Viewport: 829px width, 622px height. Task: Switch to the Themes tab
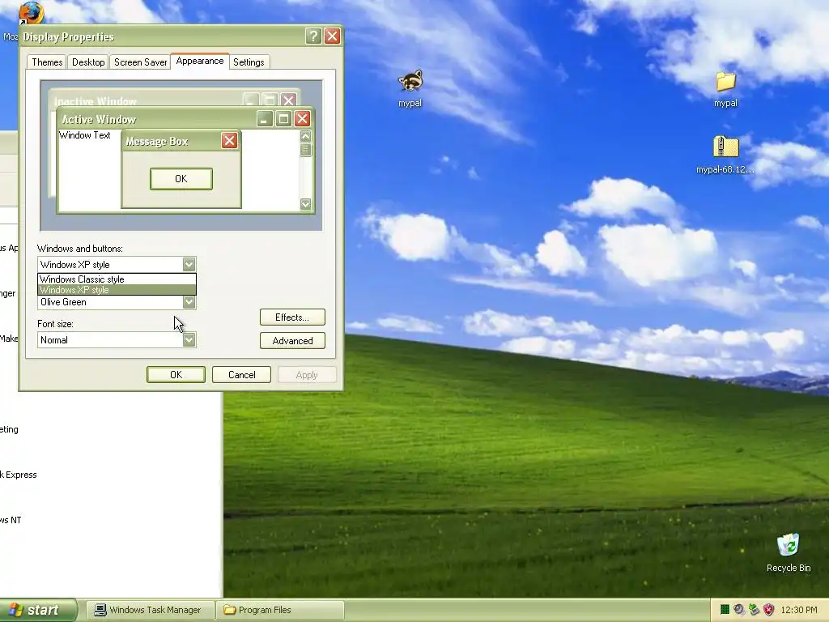click(47, 62)
